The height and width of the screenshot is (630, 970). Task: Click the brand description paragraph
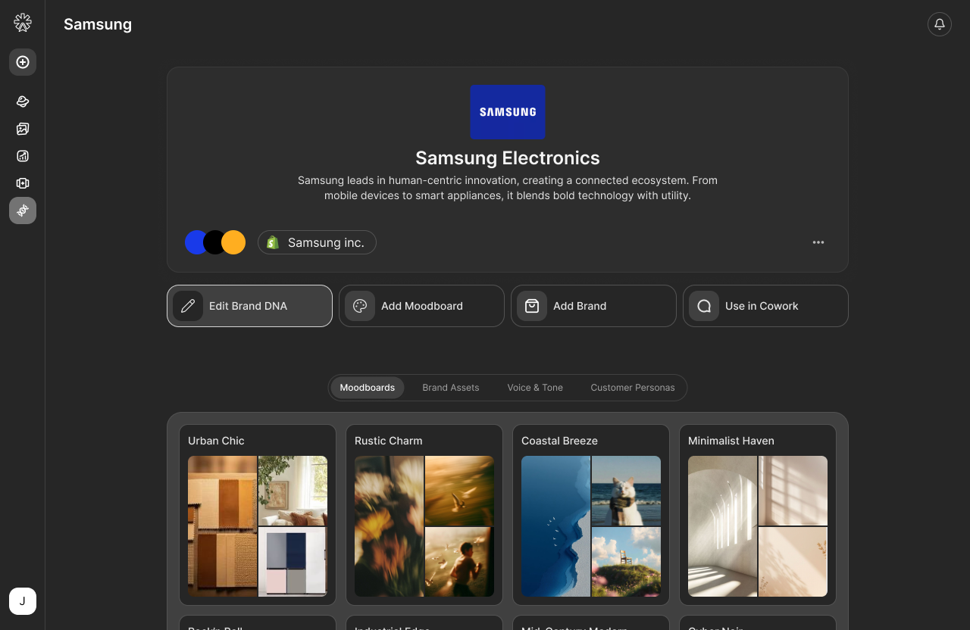508,188
